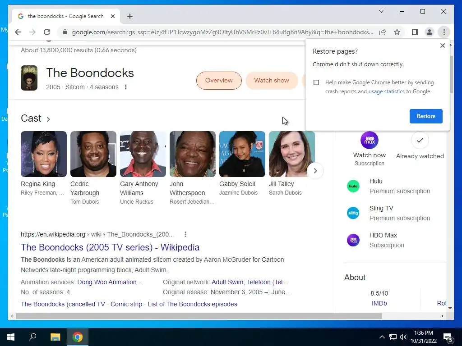
Task: Click the HBO Max Subscription row icon
Action: pos(353,240)
